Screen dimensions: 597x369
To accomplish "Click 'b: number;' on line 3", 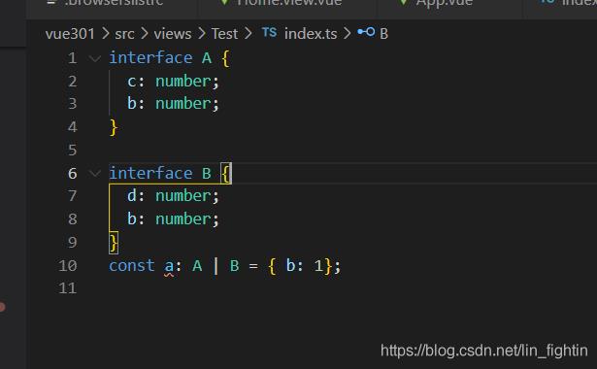I will pyautogui.click(x=173, y=104).
